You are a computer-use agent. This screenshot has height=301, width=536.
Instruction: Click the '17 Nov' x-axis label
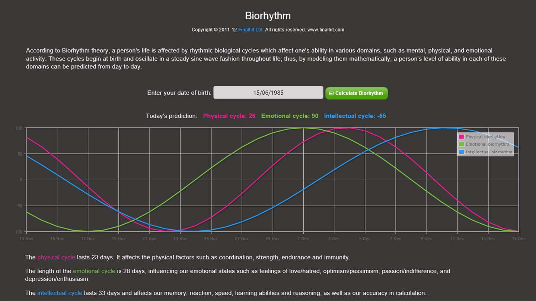click(88, 239)
